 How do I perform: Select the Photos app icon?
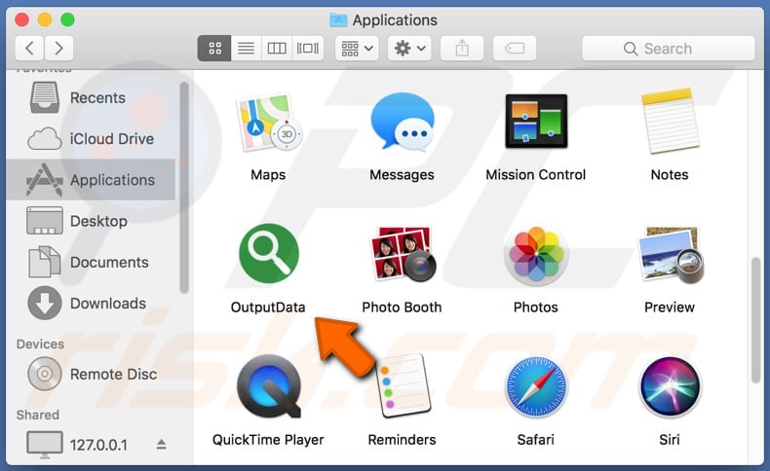536,255
